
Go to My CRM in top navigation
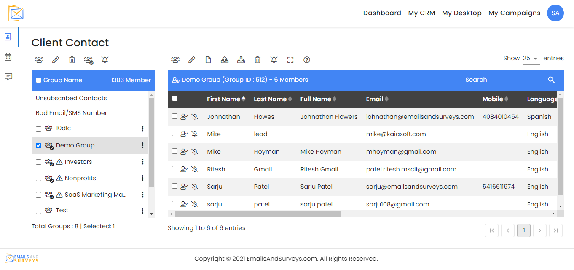click(x=421, y=13)
